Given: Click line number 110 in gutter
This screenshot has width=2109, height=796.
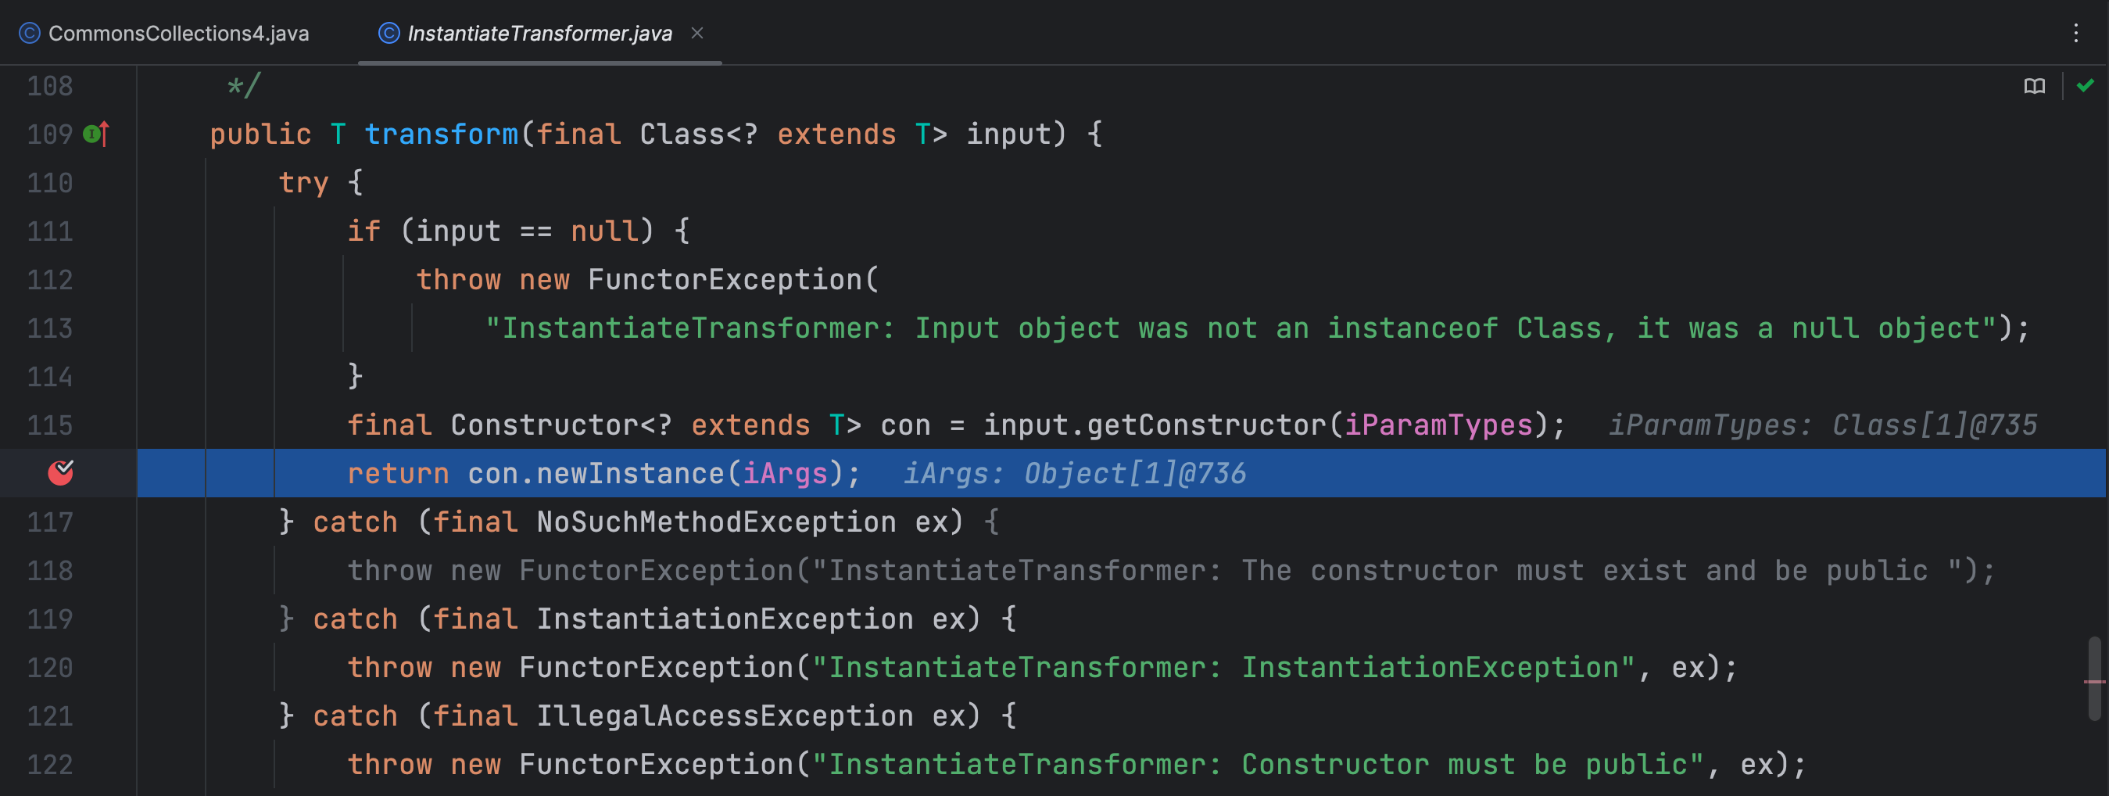Looking at the screenshot, I should coord(50,183).
